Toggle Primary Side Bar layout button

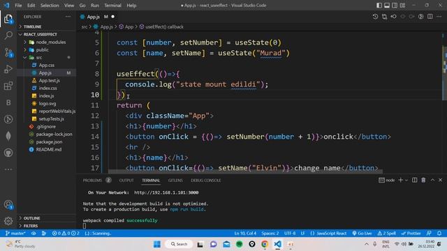pos(379,6)
